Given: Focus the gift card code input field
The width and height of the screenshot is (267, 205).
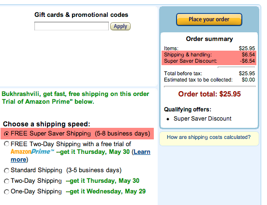Looking at the screenshot, I should [x=72, y=26].
